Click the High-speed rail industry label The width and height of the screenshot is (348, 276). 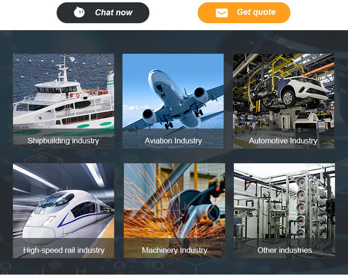pyautogui.click(x=64, y=250)
